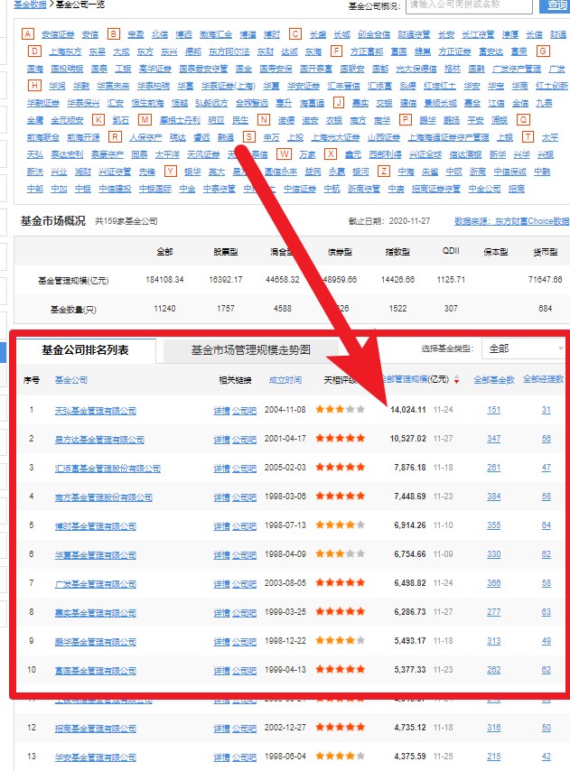The height and width of the screenshot is (771, 570).
Task: Open manager count 47 in row 3
Action: click(546, 468)
